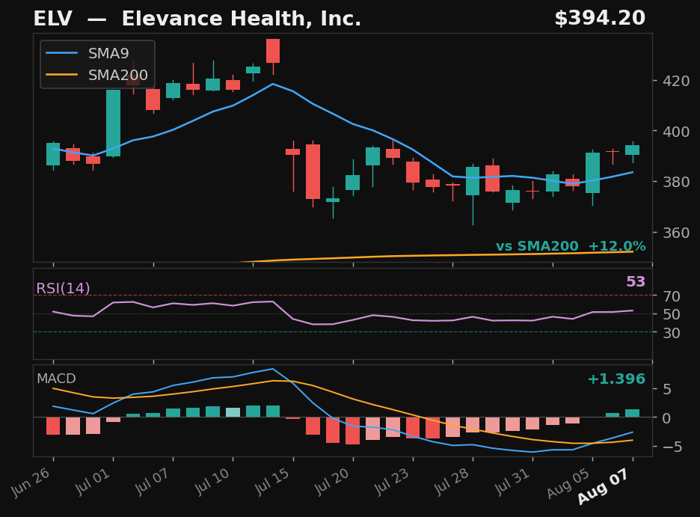Select the SMA200 legend entry
The image size is (700, 517).
[96, 75]
